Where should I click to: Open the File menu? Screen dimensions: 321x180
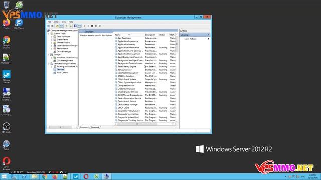click(x=49, y=22)
